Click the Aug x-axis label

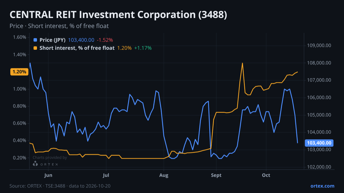[164, 175]
